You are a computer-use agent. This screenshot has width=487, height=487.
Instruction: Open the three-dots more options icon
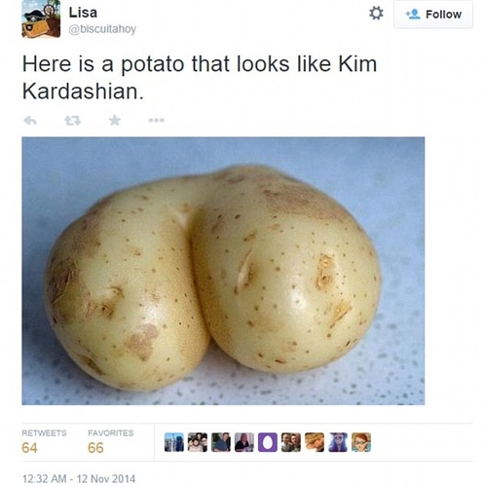(157, 120)
